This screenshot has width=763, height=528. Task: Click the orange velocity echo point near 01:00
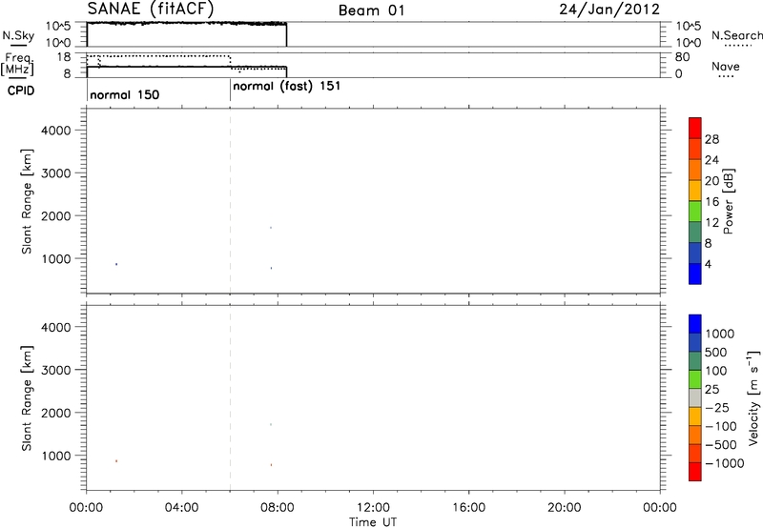coord(116,461)
